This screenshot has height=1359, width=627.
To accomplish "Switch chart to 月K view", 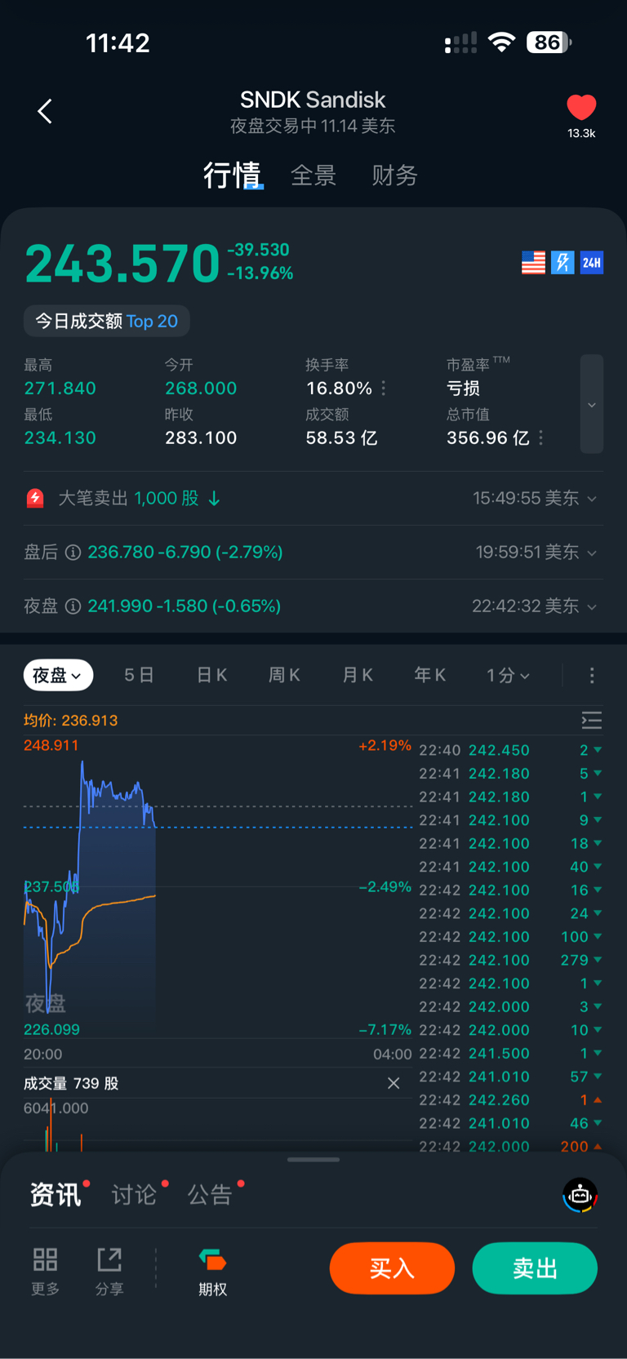I will pos(358,675).
